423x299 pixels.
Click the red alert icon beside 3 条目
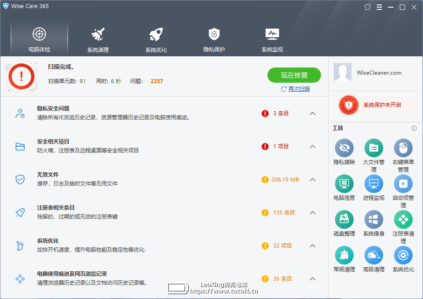click(265, 114)
